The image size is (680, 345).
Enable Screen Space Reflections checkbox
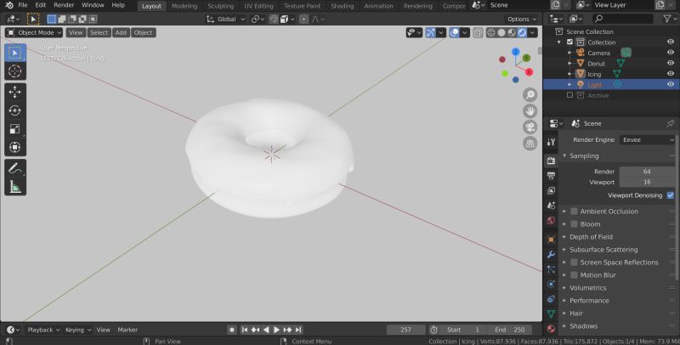(575, 263)
